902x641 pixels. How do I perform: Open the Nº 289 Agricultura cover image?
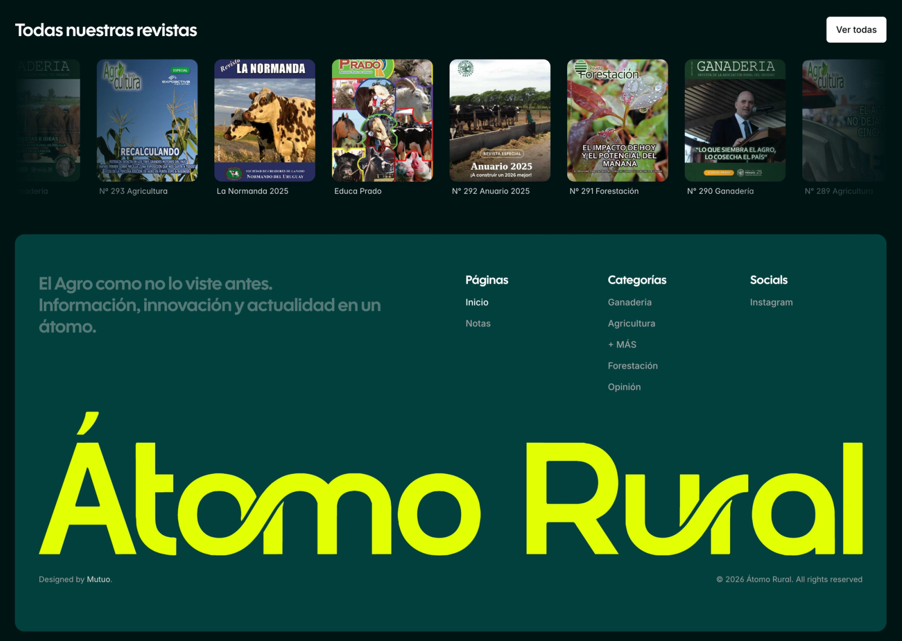844,121
